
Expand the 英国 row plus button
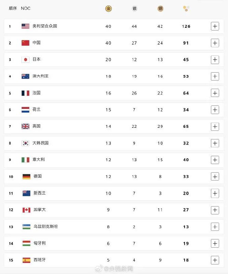click(215, 126)
